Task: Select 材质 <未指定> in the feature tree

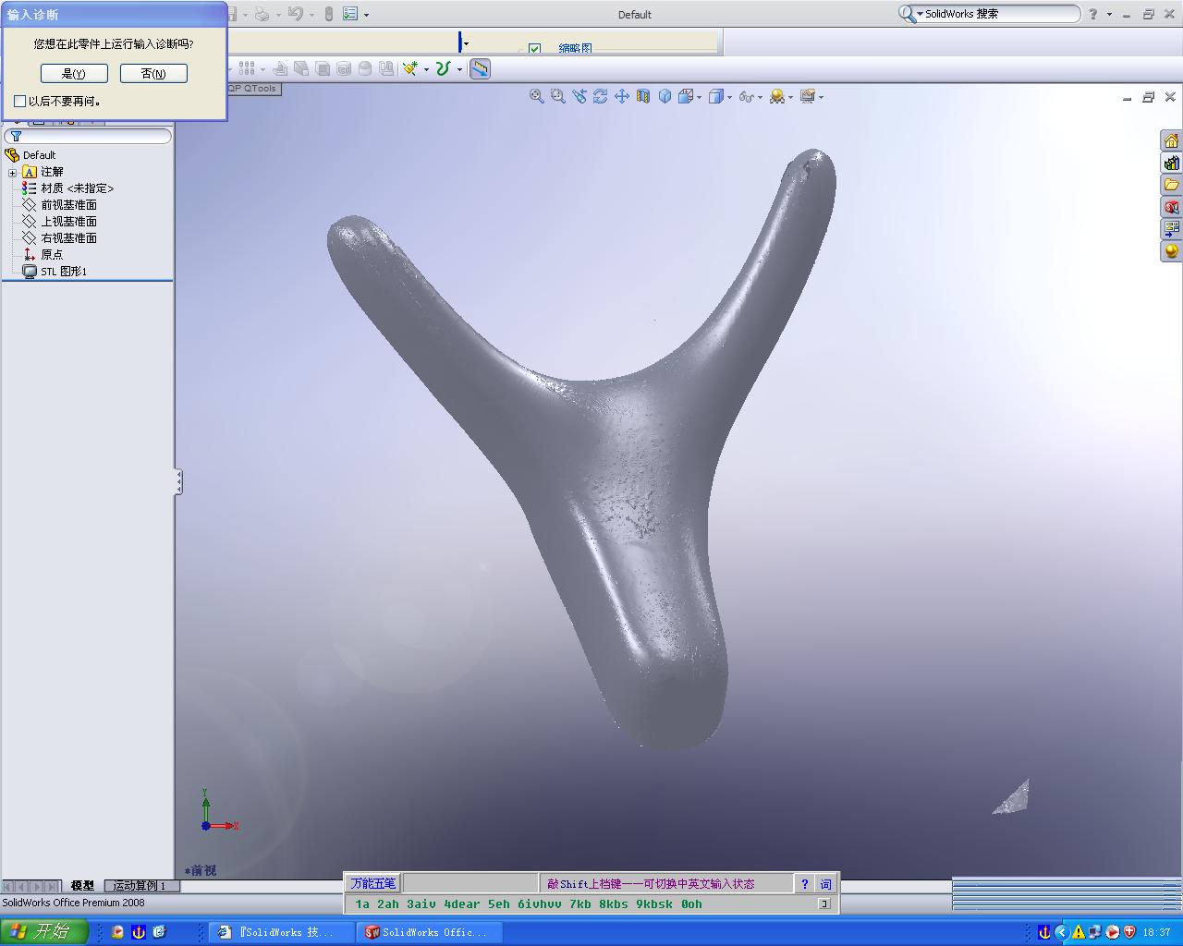Action: pyautogui.click(x=78, y=188)
